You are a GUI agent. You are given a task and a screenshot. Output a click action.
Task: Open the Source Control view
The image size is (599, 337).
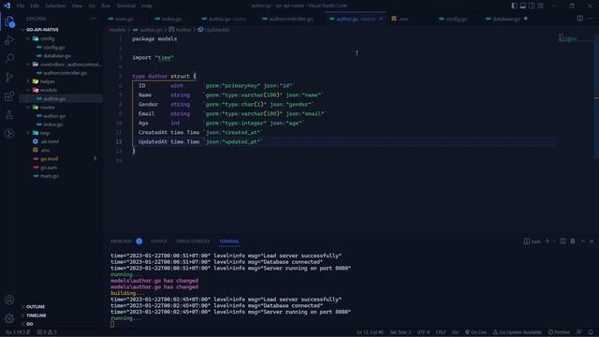tap(9, 77)
